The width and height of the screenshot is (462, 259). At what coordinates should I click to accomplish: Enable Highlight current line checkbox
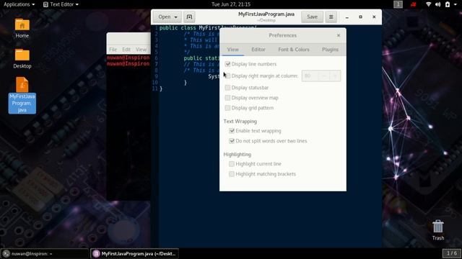tap(232, 164)
